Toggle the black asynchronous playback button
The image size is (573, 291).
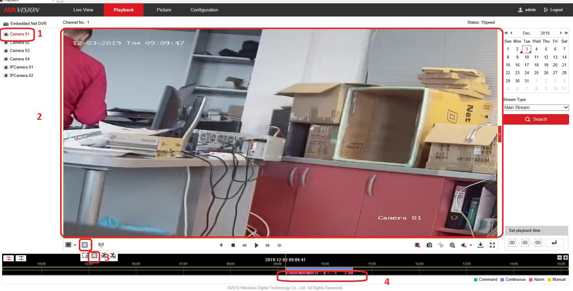[21, 258]
